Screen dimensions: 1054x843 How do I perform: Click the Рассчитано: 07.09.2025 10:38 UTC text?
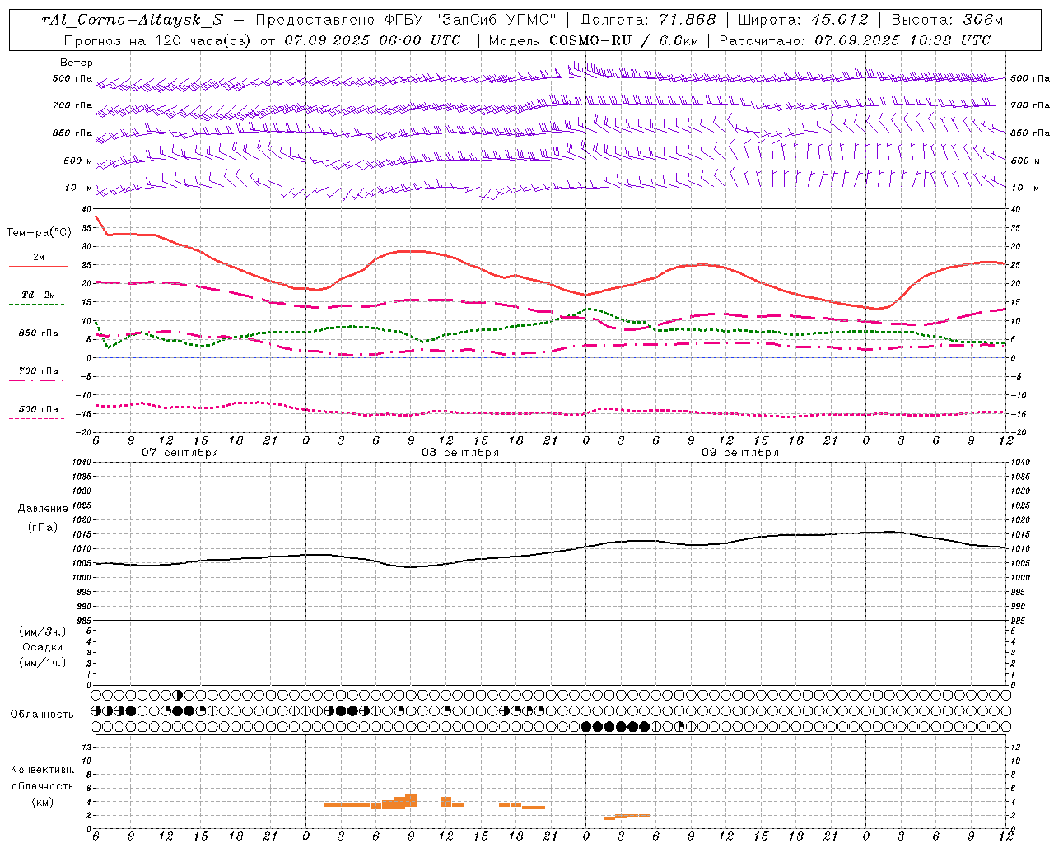pos(855,40)
